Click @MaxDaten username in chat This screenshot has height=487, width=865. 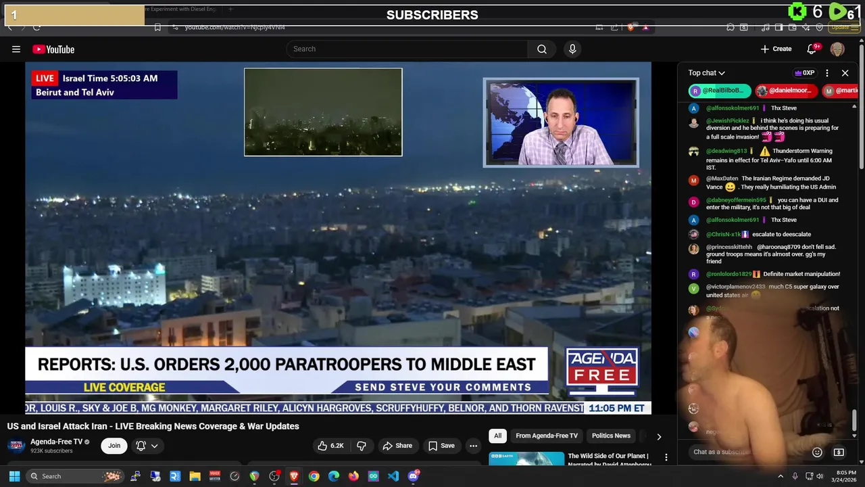click(x=722, y=179)
